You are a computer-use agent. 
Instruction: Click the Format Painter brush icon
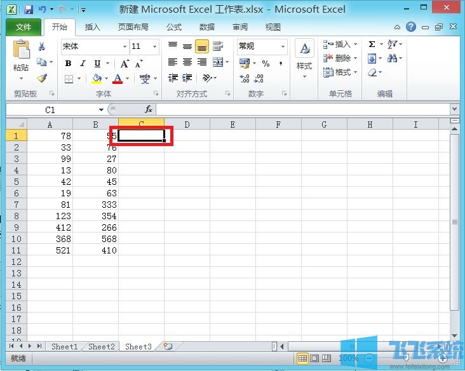coord(42,78)
